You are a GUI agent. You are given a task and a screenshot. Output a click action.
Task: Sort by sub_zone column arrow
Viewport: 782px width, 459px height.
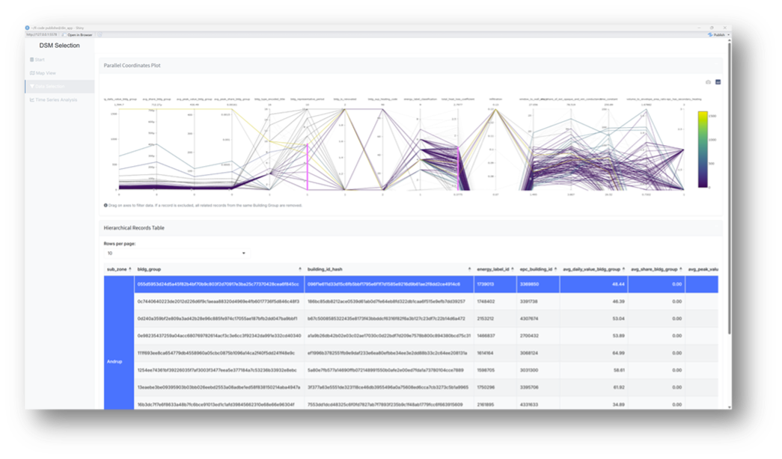129,269
